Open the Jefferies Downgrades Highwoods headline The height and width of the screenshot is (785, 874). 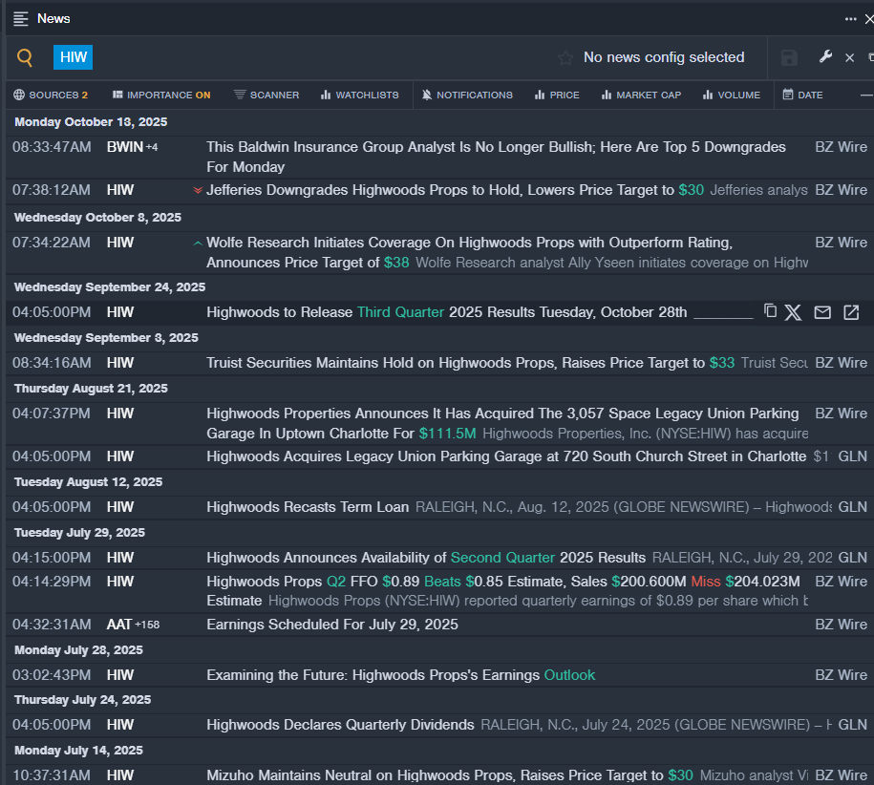(439, 190)
